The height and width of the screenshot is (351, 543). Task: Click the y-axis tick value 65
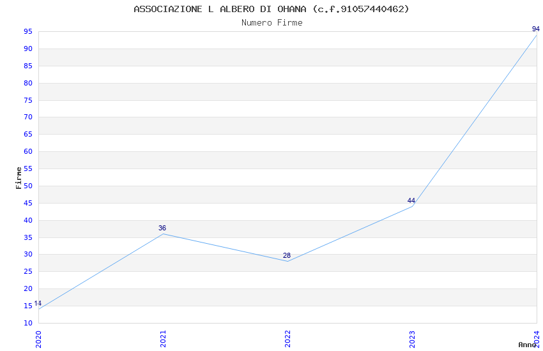point(28,134)
